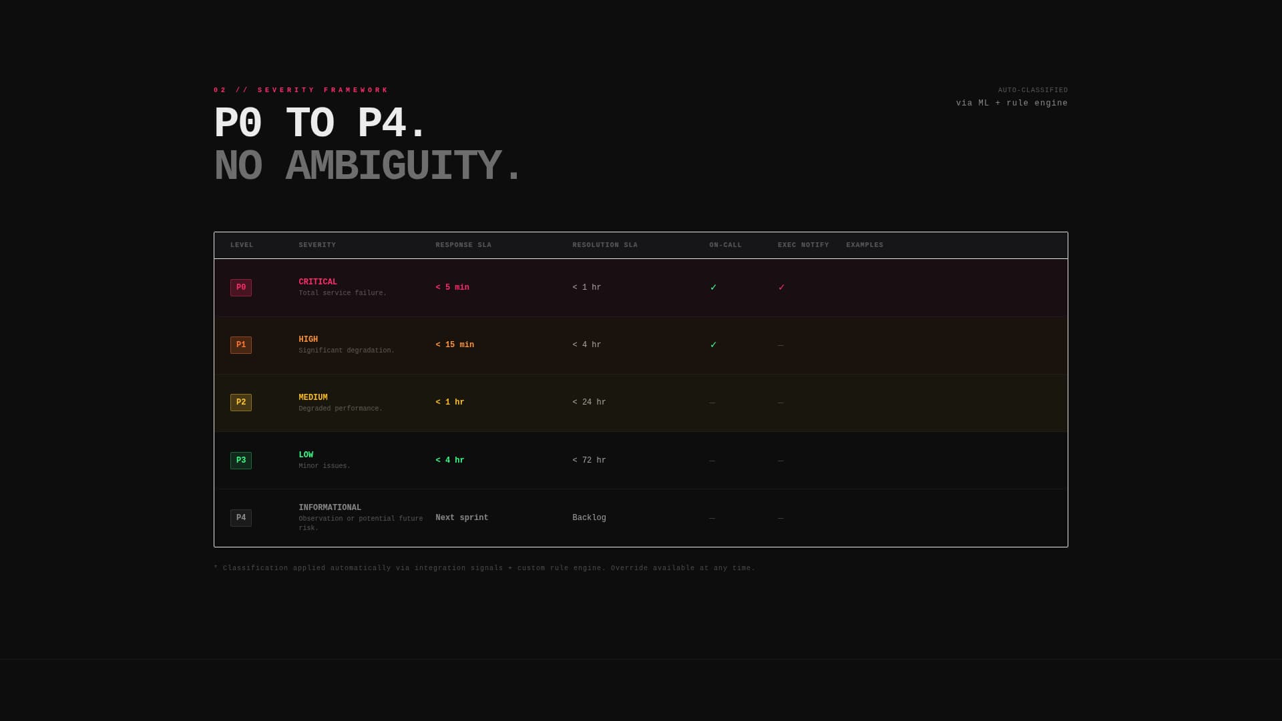
Task: Click the CRITICAL severity label
Action: [x=318, y=282]
